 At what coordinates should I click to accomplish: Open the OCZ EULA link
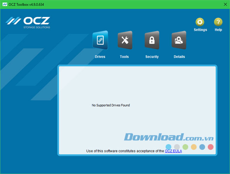(173, 151)
